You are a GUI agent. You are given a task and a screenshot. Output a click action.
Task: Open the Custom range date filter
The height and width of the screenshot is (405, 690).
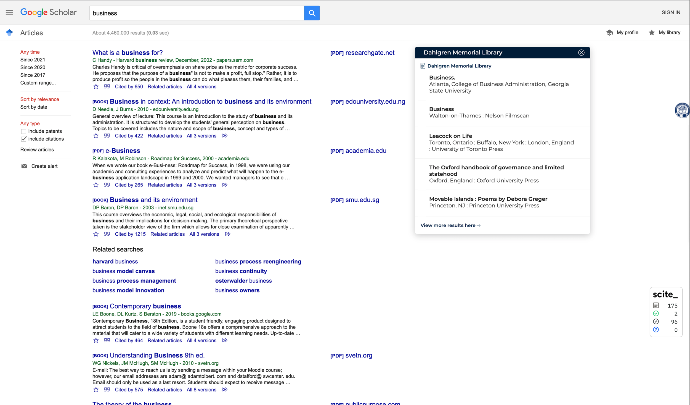38,83
